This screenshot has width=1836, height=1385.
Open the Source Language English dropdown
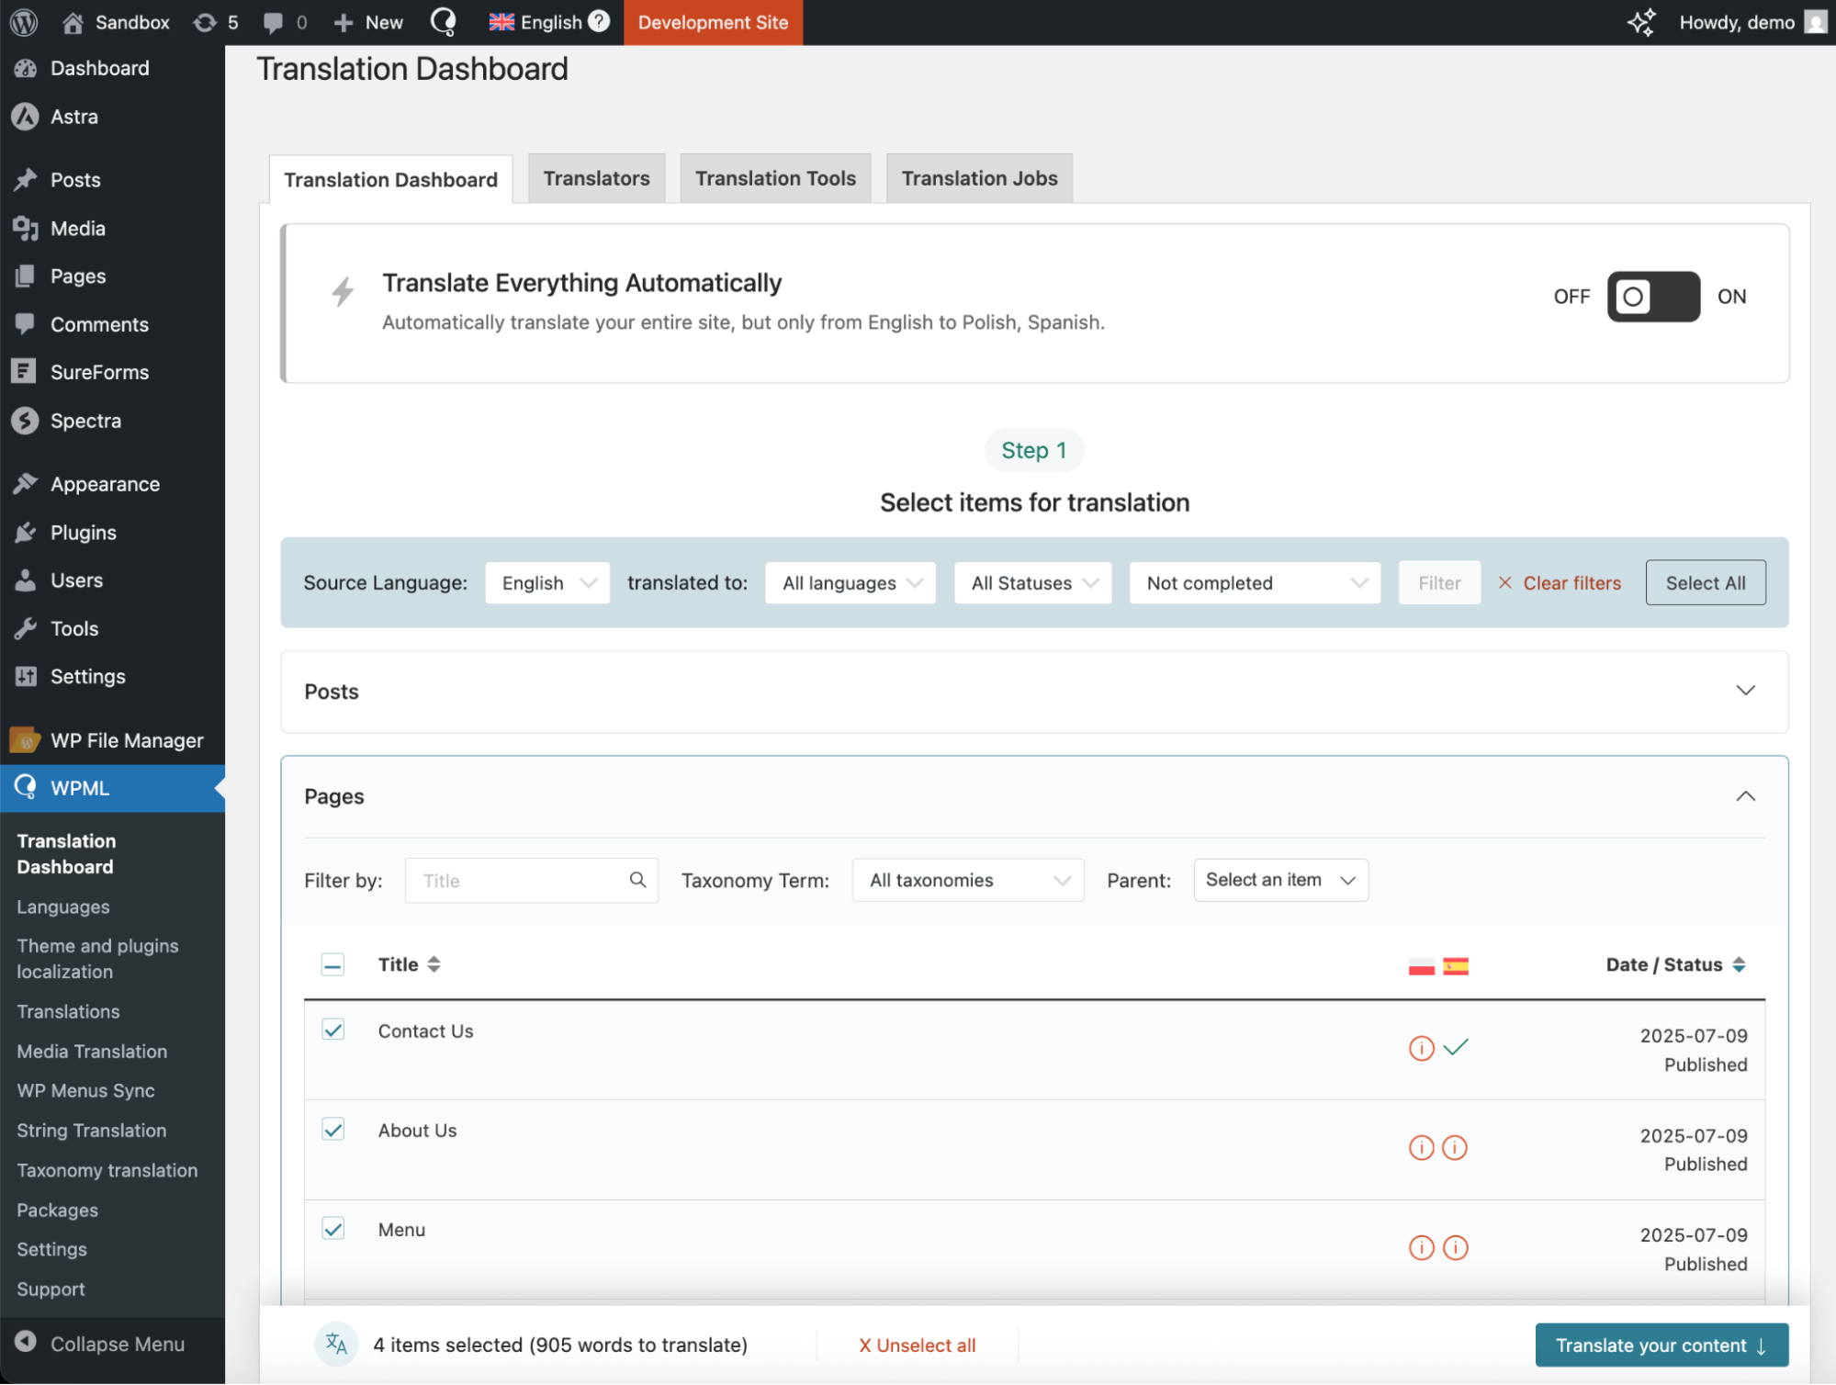coord(547,583)
